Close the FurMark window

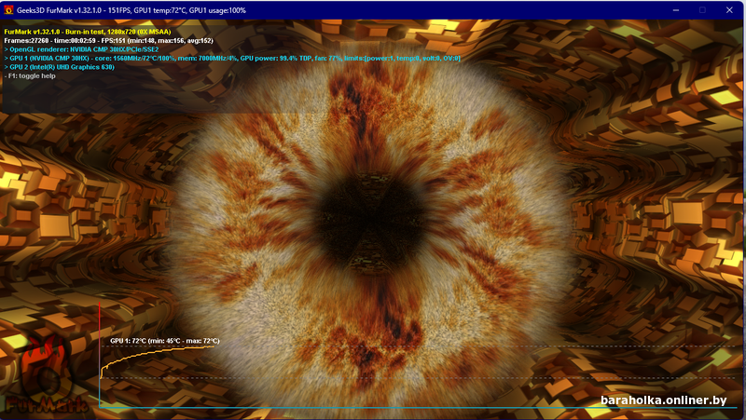[x=729, y=10]
